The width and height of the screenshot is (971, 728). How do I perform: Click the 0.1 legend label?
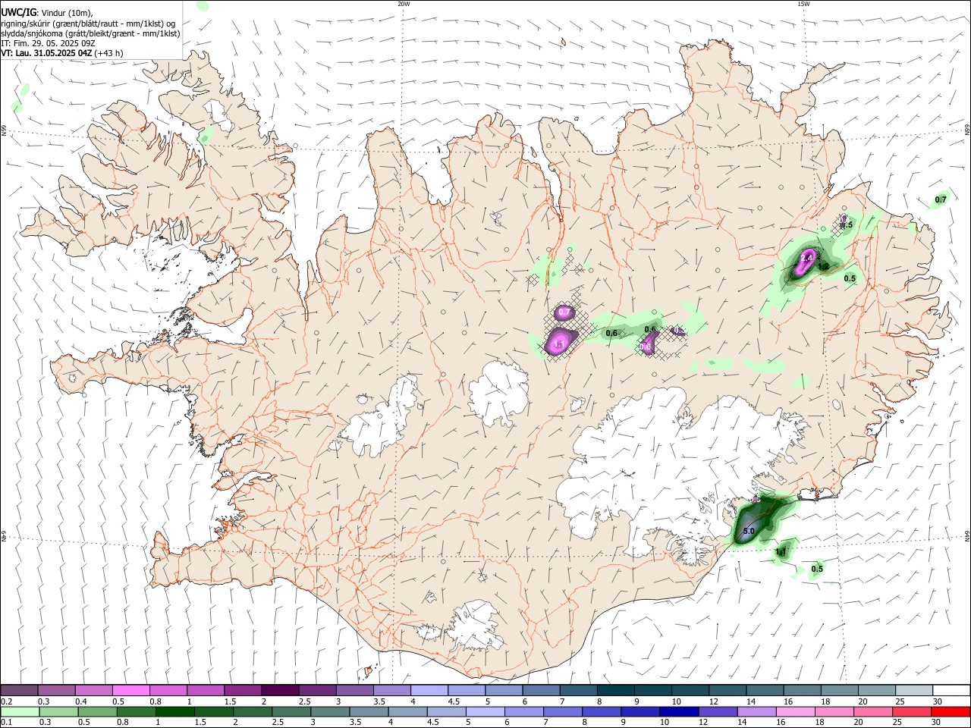6,723
